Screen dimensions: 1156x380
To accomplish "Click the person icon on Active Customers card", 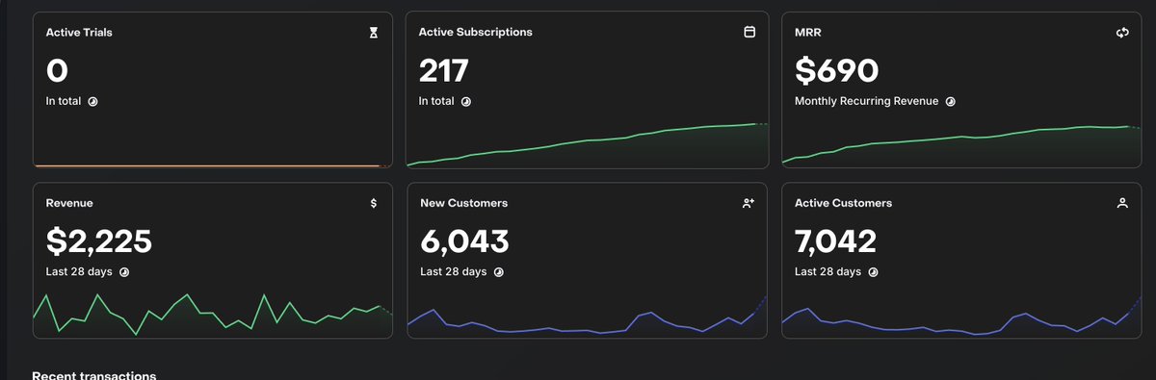I will [1122, 203].
